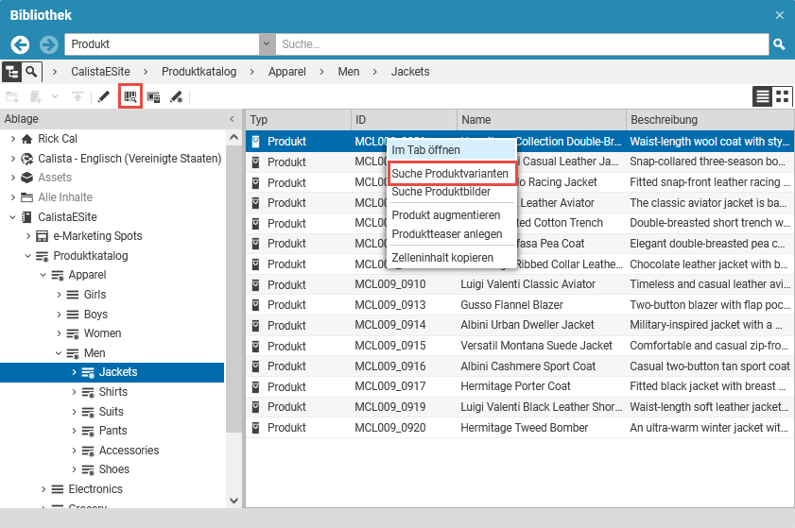Click the Suche search input field

tap(520, 44)
